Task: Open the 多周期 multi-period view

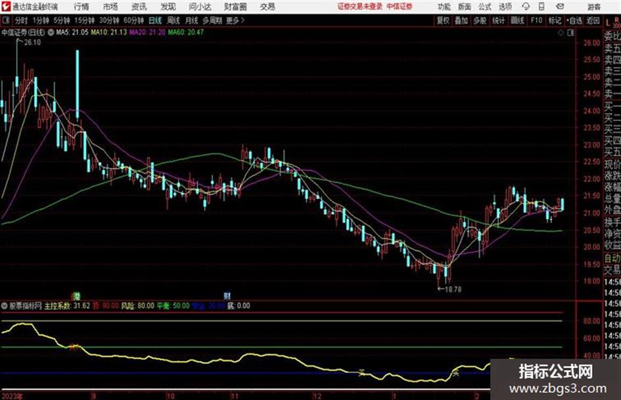Action: (212, 20)
